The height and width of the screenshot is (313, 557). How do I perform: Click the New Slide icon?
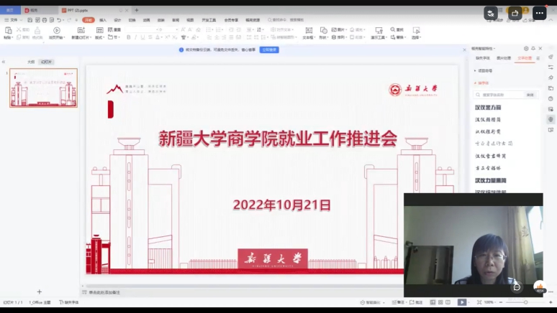81,30
